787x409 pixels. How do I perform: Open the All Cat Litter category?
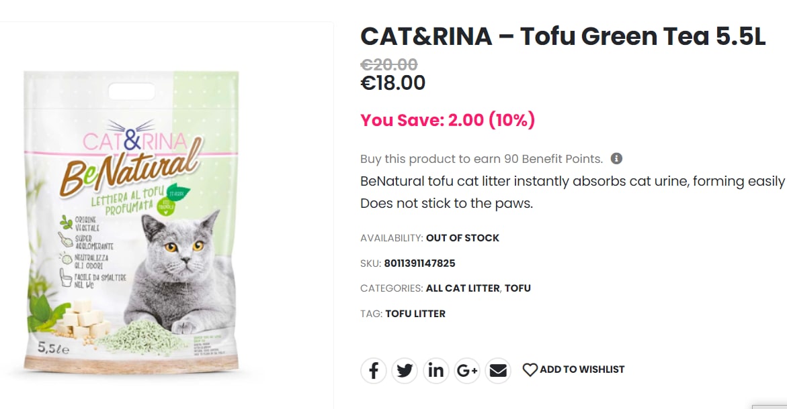[x=462, y=288]
